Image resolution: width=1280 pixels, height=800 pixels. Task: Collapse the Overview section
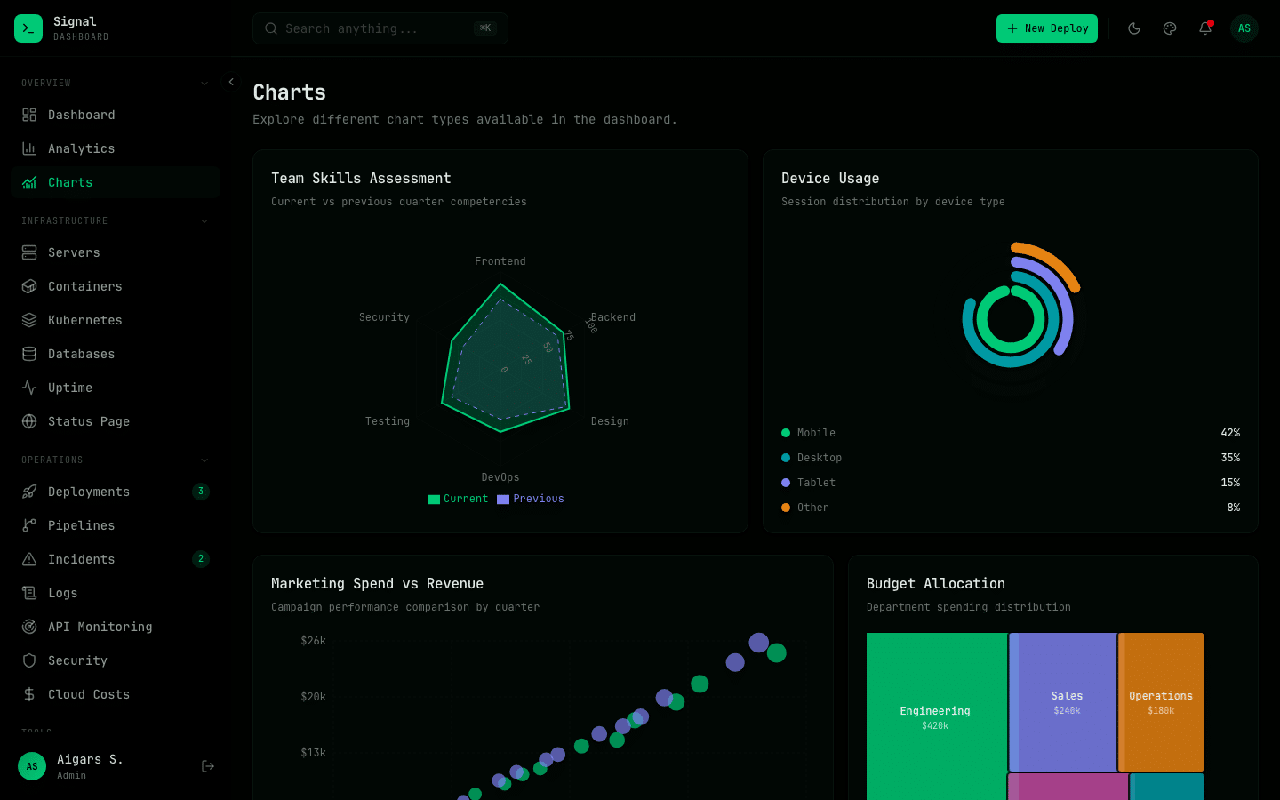tap(204, 83)
